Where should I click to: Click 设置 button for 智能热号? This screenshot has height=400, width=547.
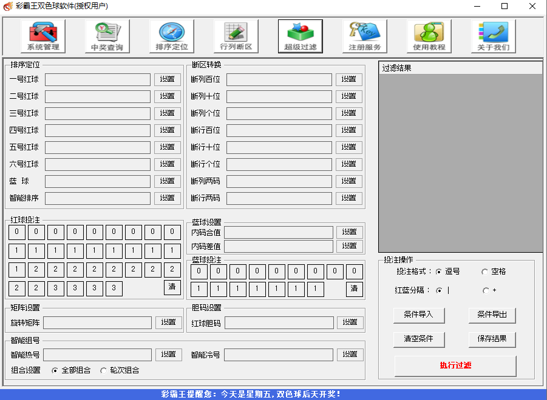point(169,355)
